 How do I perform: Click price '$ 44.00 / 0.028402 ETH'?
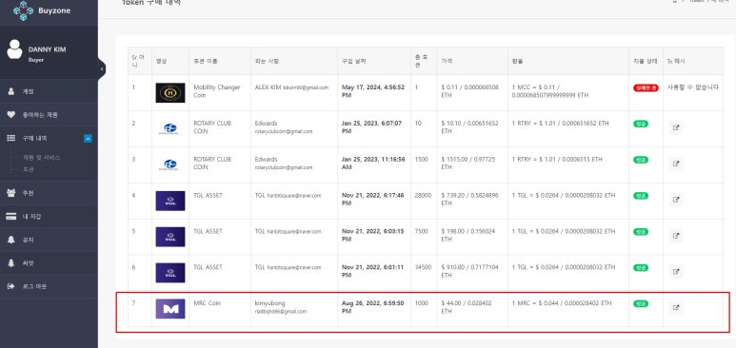pos(467,307)
